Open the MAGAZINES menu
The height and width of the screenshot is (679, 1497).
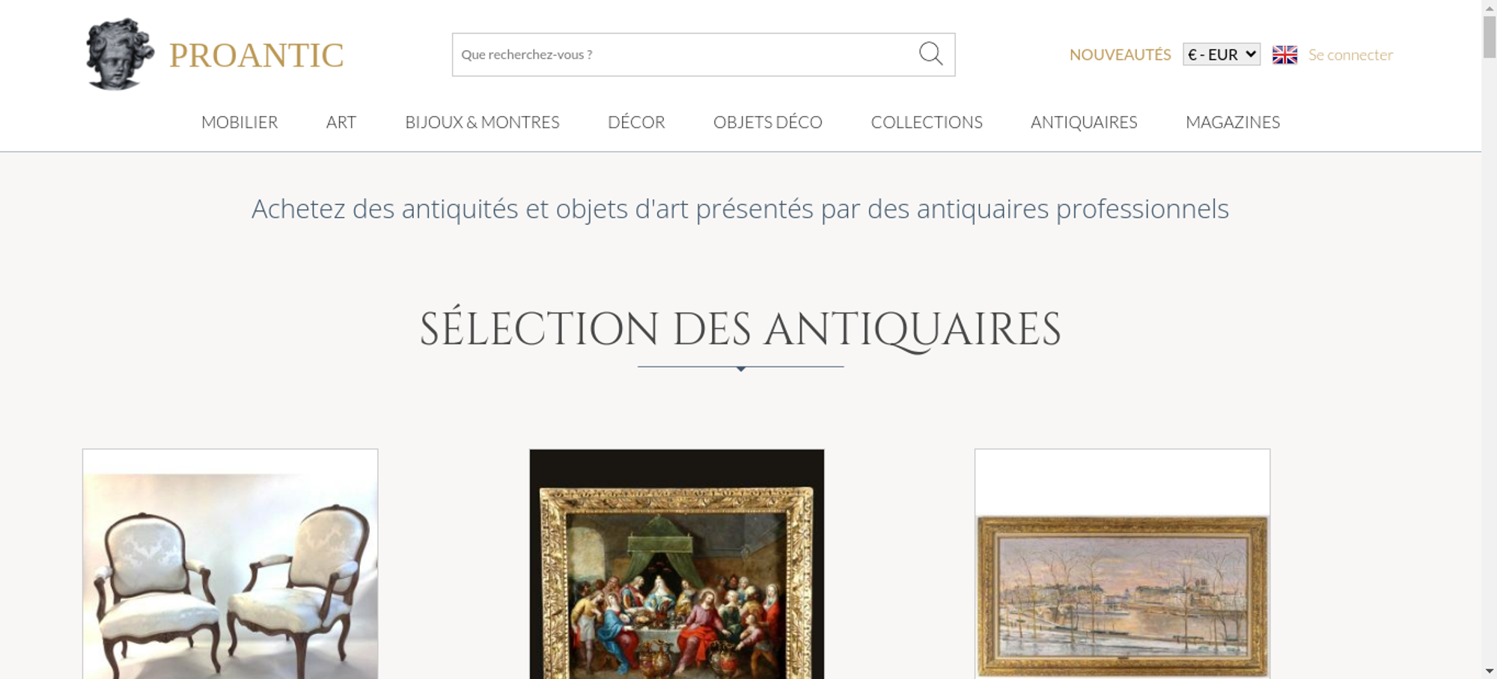point(1233,122)
